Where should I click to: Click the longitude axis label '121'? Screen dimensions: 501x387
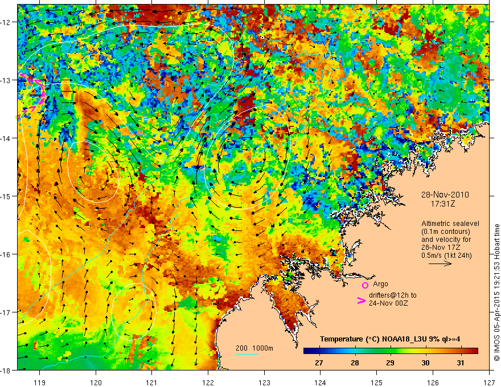tap(151, 382)
